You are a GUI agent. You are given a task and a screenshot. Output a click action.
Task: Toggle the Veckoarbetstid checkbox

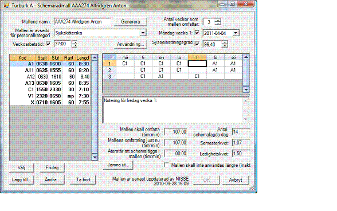pos(48,44)
